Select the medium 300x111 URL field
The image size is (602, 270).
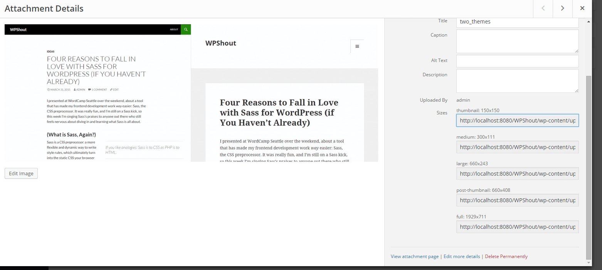coord(518,147)
